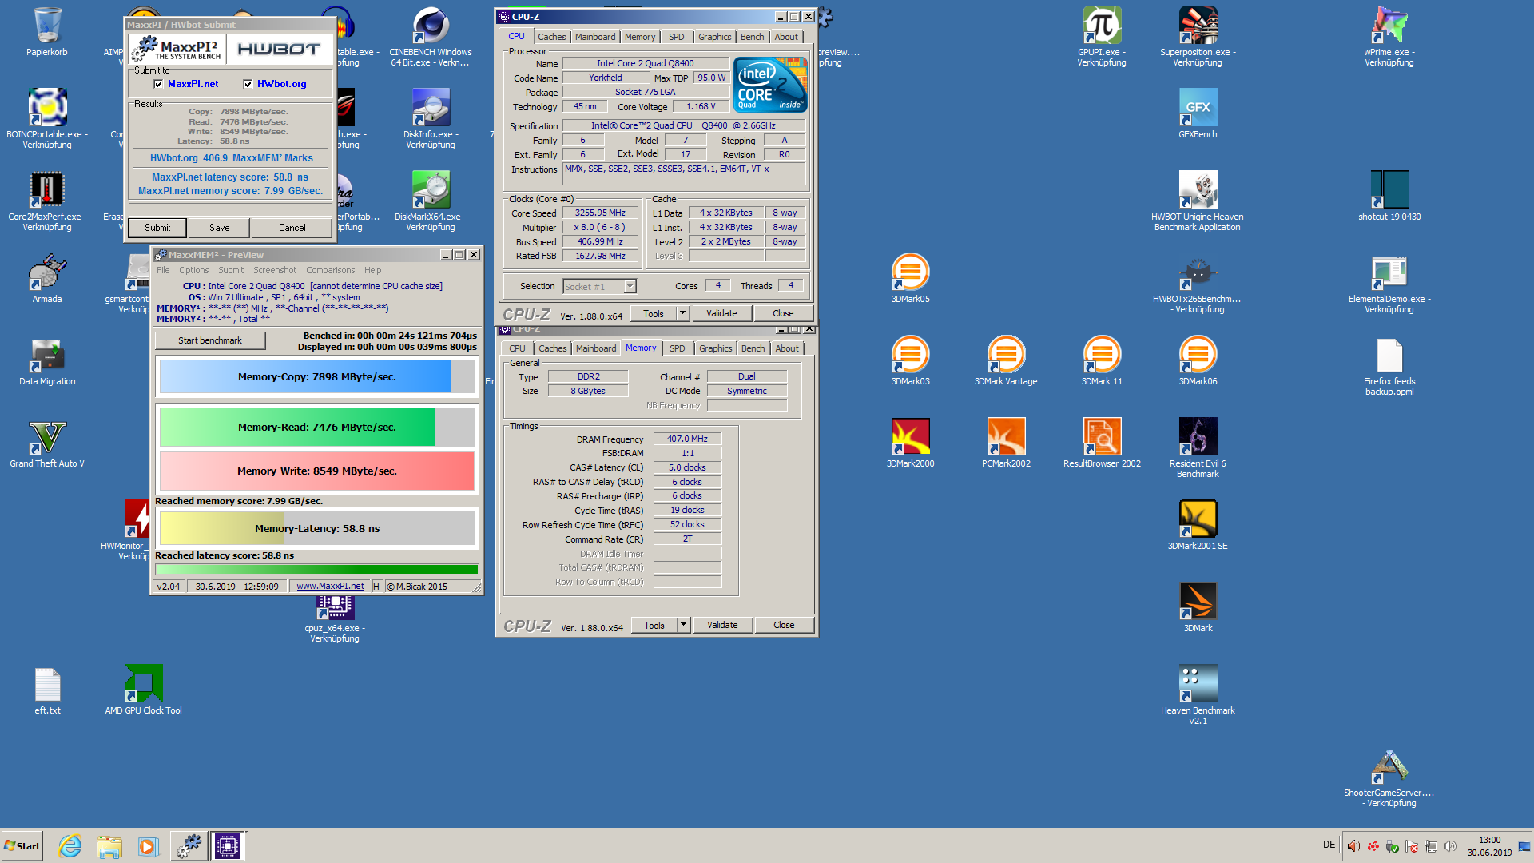Expand the Socket #1 selection dropdown

pos(630,286)
